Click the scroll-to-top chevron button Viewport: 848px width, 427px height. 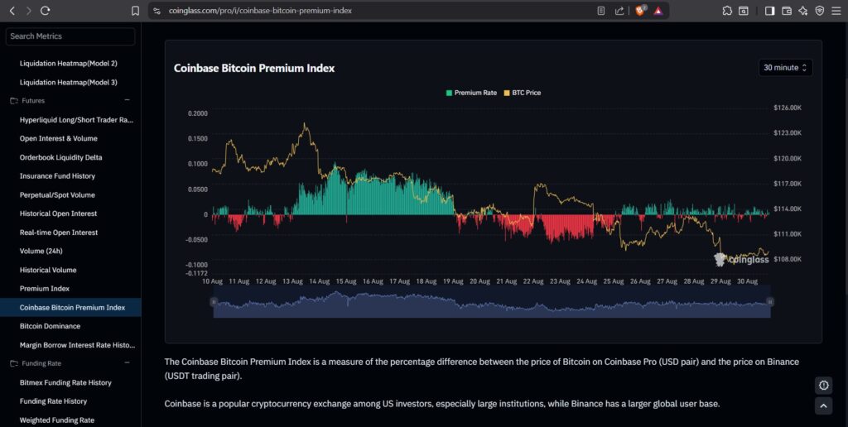824,406
